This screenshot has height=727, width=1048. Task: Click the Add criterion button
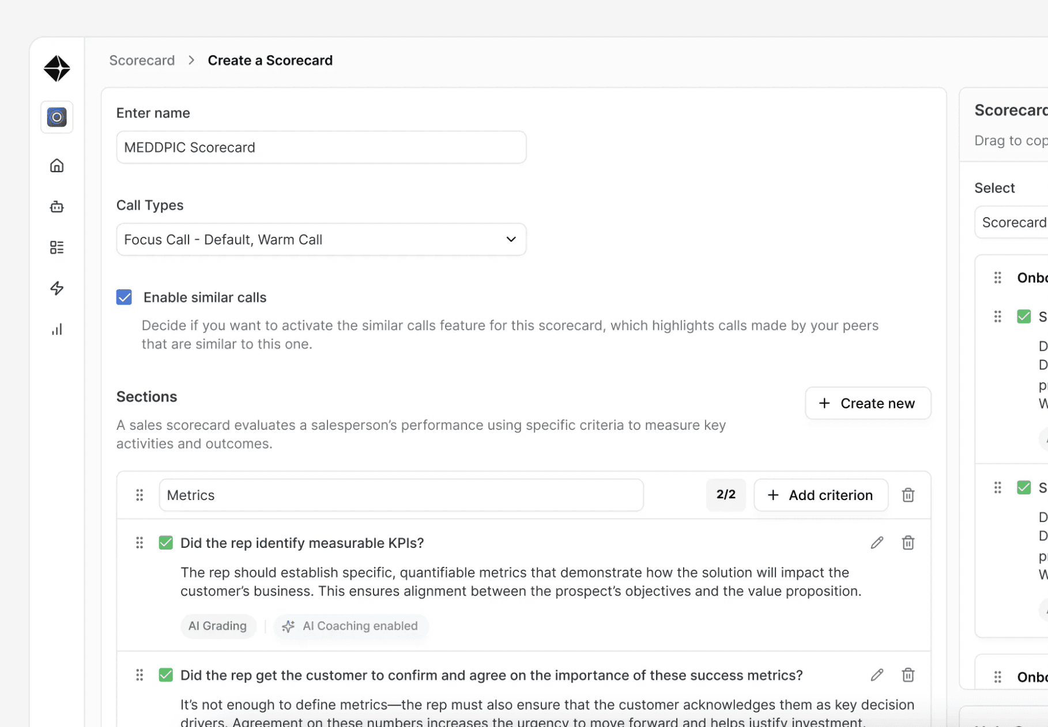pyautogui.click(x=821, y=495)
